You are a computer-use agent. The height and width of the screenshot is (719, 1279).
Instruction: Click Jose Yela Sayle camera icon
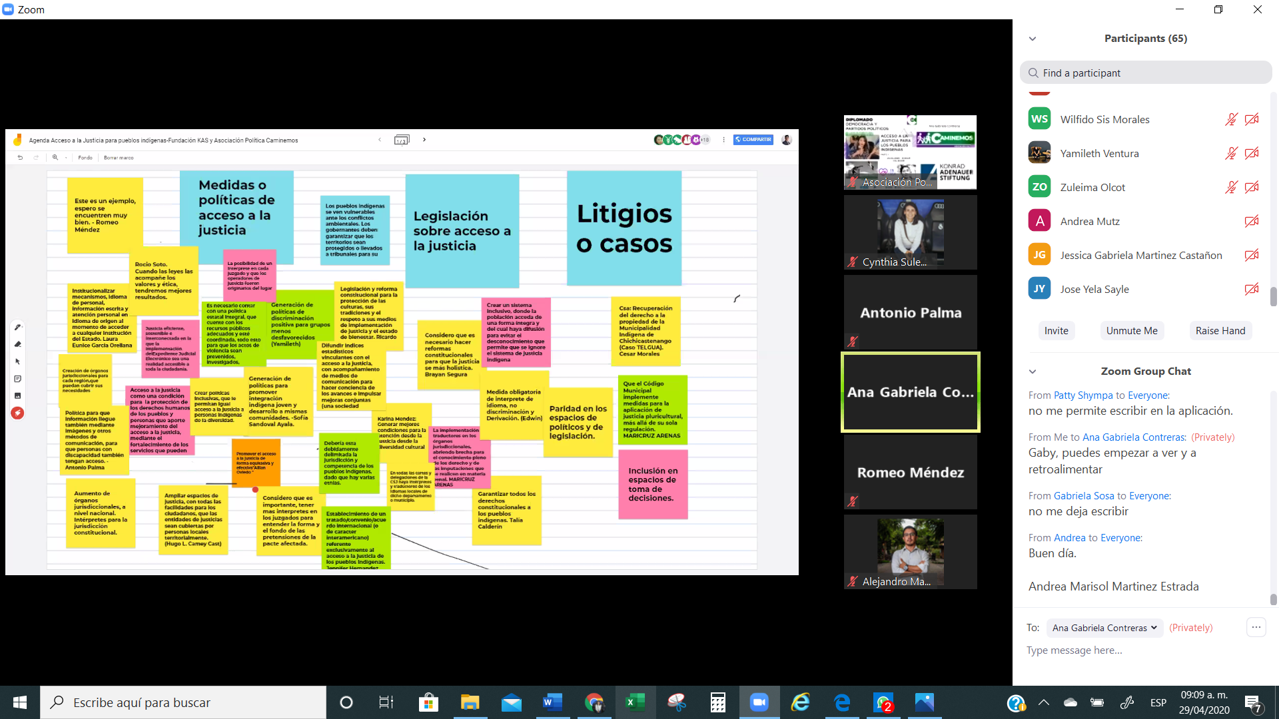1252,289
